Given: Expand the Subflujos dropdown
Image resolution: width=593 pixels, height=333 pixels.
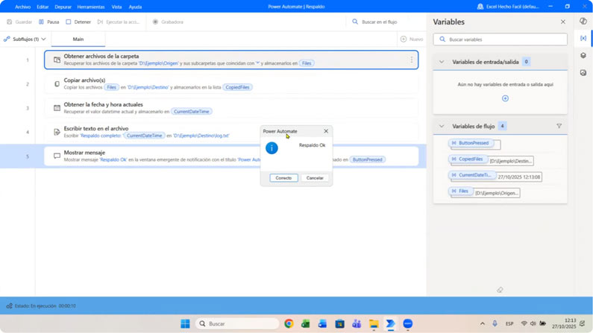Looking at the screenshot, I should tap(25, 39).
